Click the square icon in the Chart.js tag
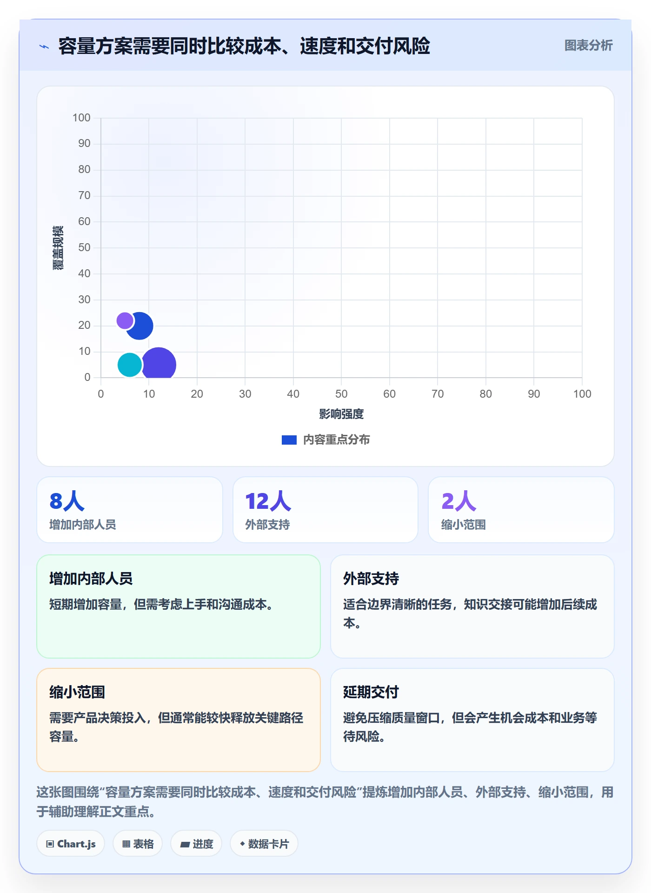This screenshot has height=893, width=651. [50, 844]
